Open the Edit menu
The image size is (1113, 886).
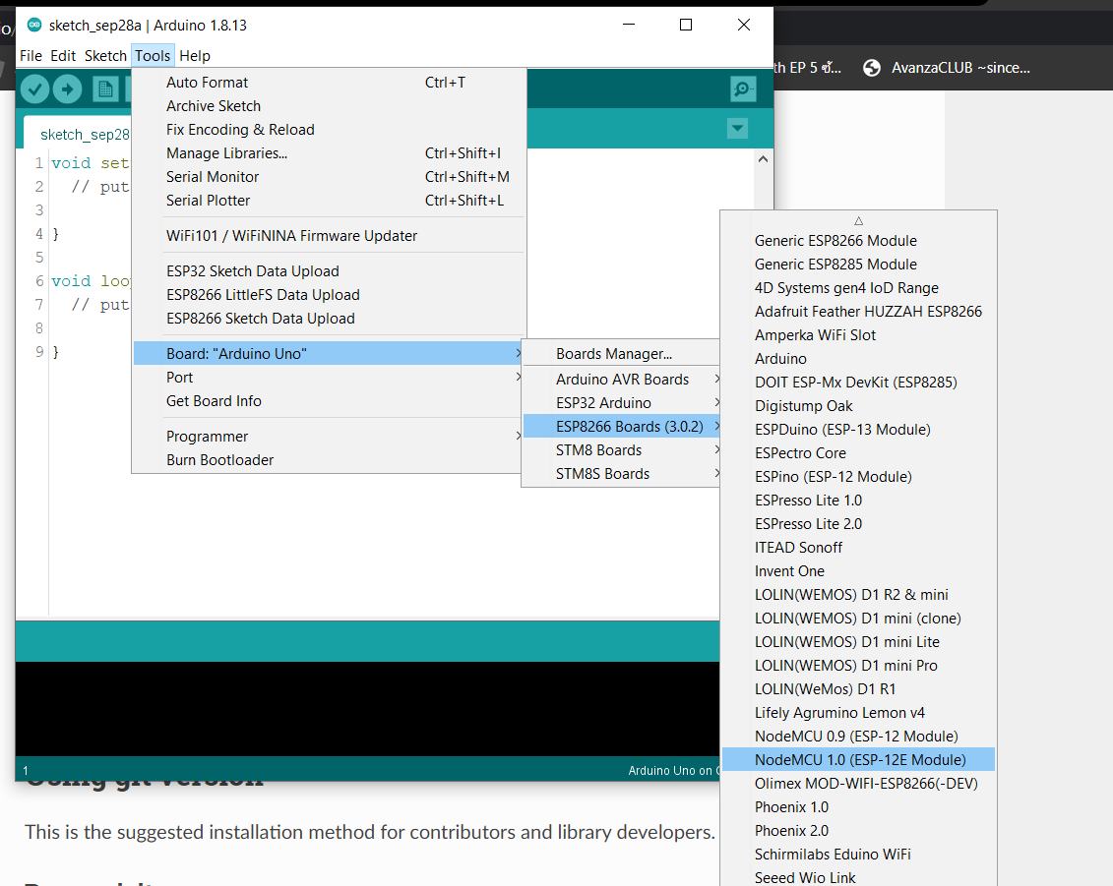(62, 56)
